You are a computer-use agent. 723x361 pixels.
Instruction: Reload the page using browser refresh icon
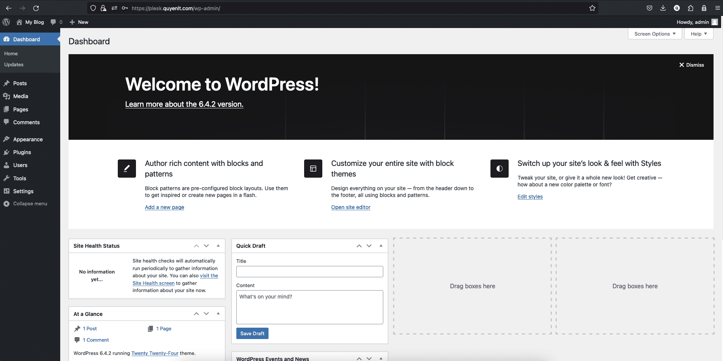pyautogui.click(x=36, y=8)
